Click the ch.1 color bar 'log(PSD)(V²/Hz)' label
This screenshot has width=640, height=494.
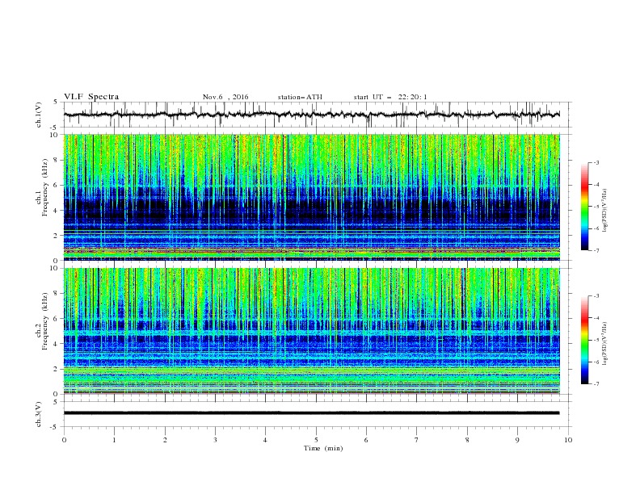tap(605, 211)
